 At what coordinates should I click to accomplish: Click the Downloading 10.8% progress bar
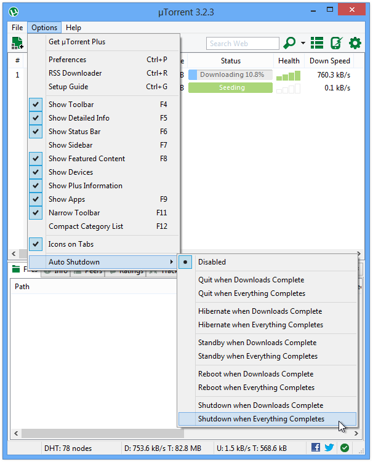(230, 75)
